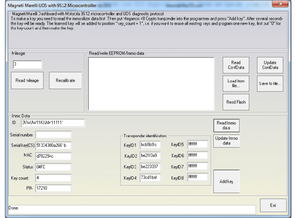The width and height of the screenshot is (296, 218).
Task: Focus the PIN field showing 17210
Action: click(x=53, y=188)
